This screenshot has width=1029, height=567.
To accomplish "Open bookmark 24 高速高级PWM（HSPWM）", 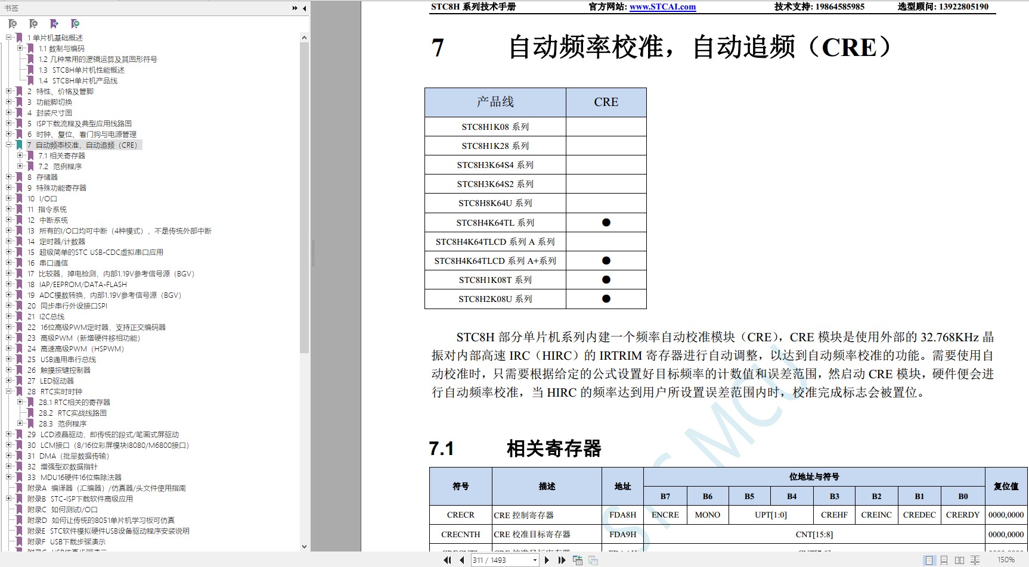I will (x=76, y=348).
